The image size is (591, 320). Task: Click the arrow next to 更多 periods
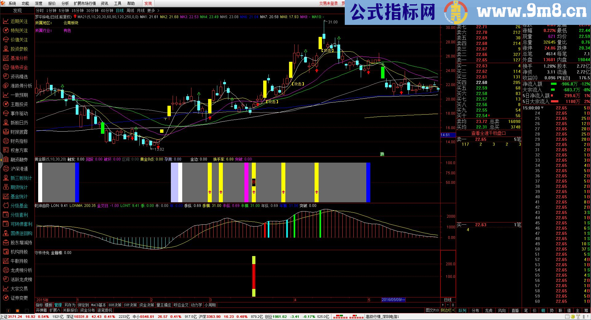159,11
